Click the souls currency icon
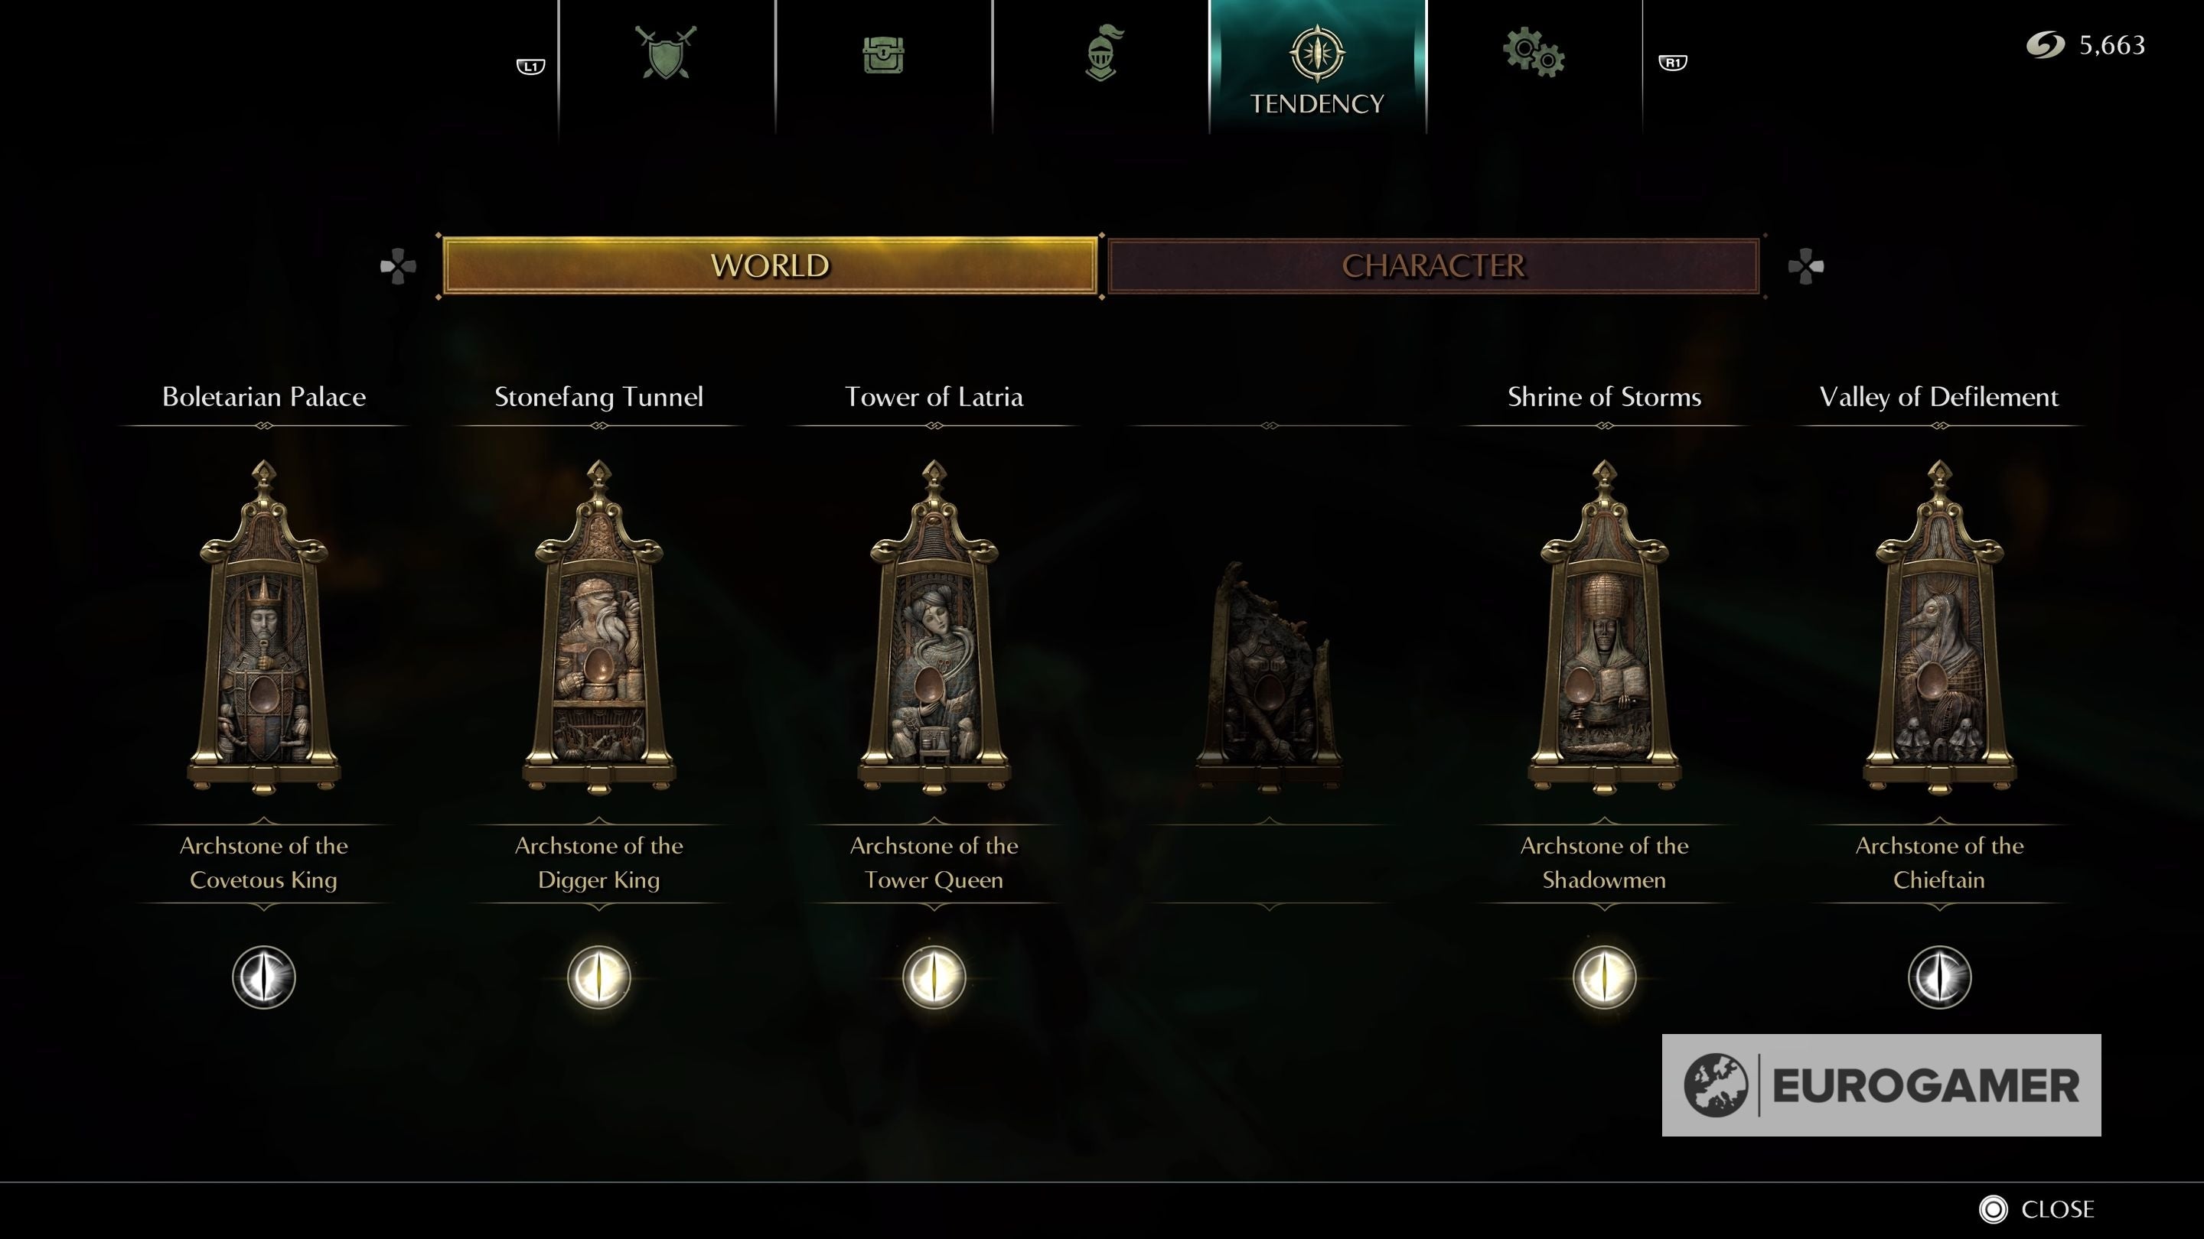This screenshot has width=2204, height=1239. pyautogui.click(x=2046, y=44)
